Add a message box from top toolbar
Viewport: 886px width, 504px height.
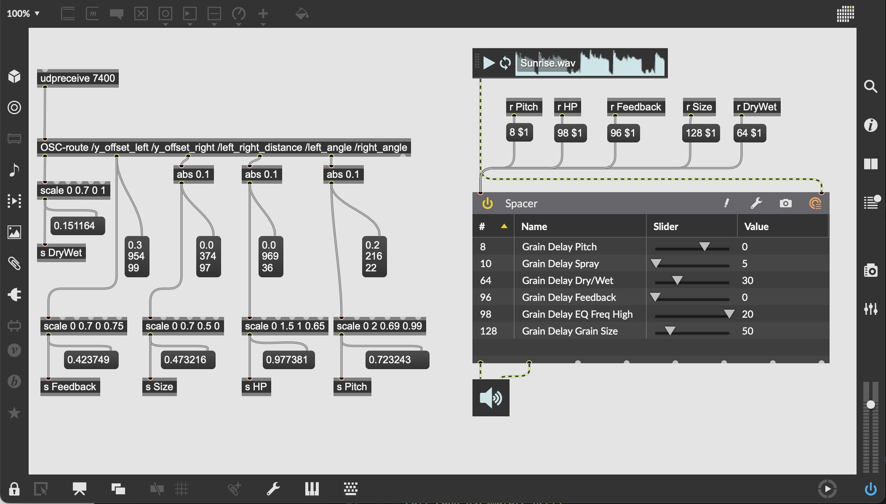[92, 13]
